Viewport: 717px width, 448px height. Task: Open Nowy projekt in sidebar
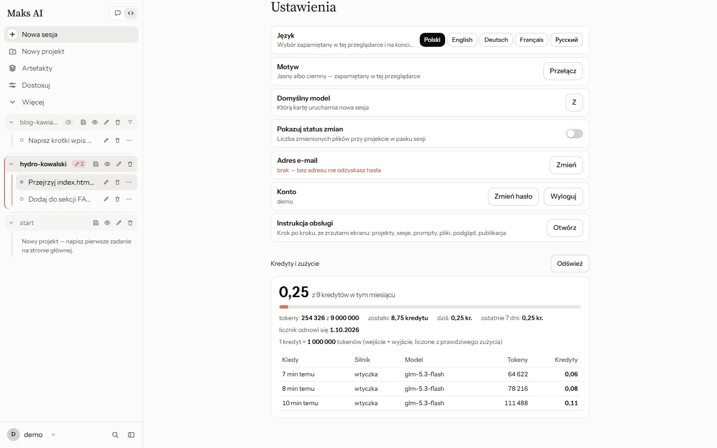click(71, 51)
